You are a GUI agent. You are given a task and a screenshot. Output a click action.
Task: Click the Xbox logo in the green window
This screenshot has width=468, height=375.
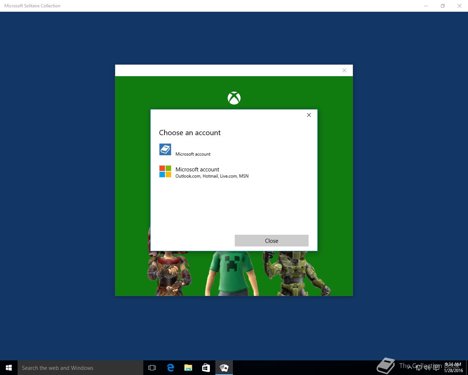pos(234,98)
